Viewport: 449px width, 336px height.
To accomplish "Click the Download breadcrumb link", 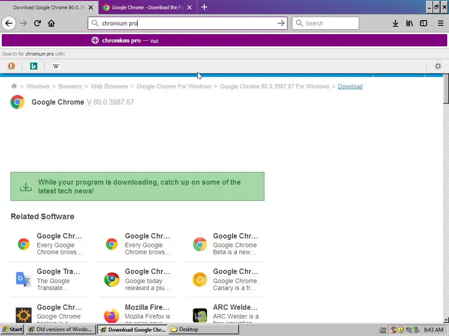I will (x=350, y=86).
